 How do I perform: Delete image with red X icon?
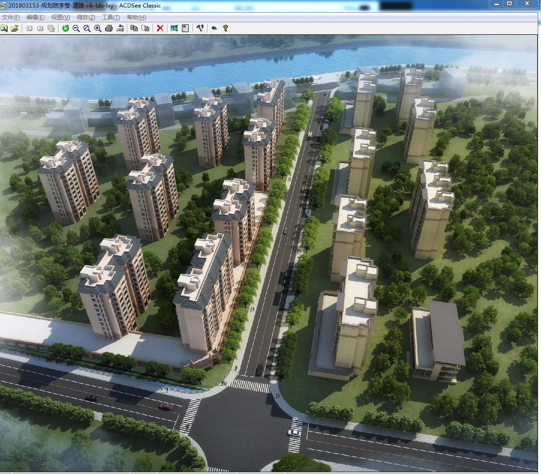click(x=160, y=28)
